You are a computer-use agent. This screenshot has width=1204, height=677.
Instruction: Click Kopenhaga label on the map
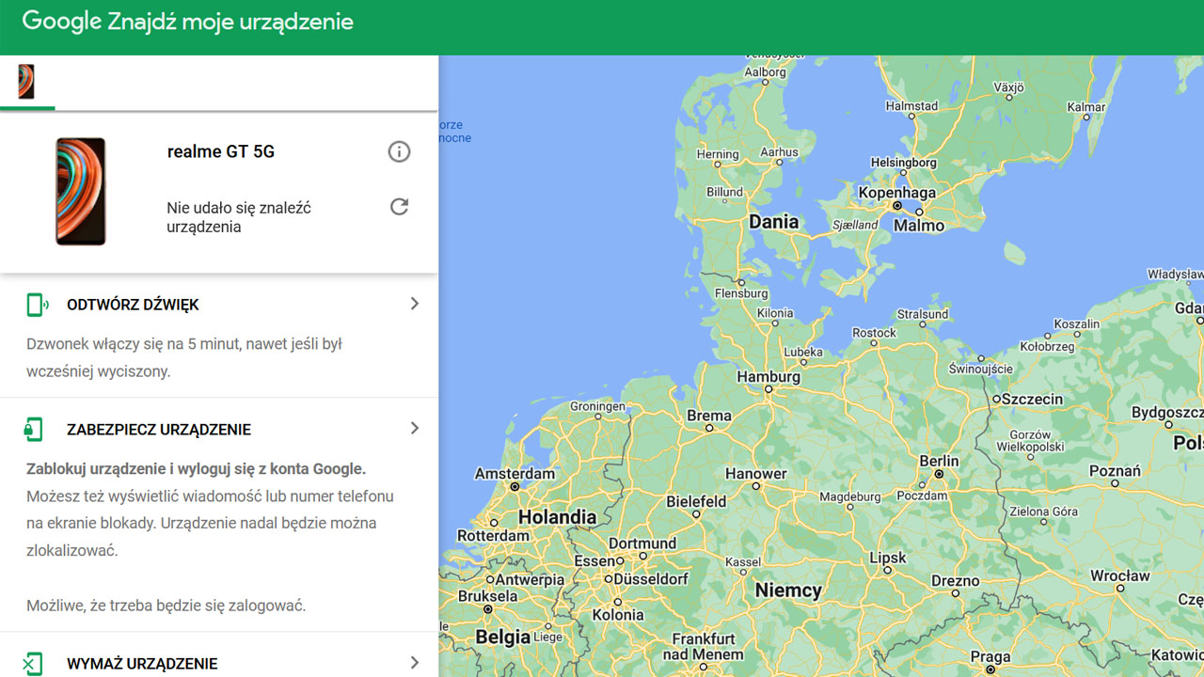[896, 193]
